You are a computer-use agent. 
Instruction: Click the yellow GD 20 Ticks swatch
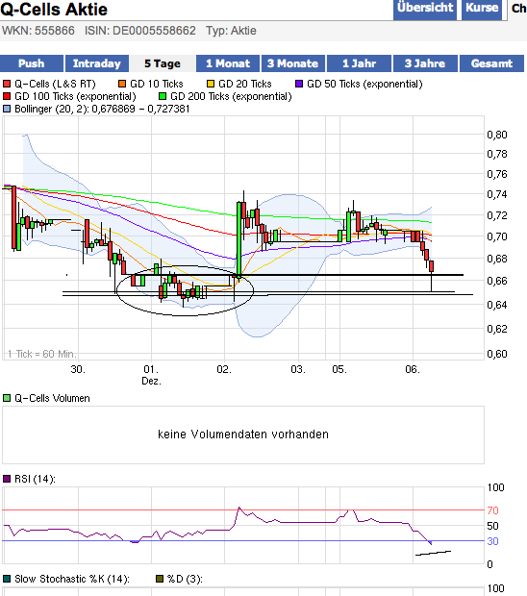pyautogui.click(x=211, y=84)
